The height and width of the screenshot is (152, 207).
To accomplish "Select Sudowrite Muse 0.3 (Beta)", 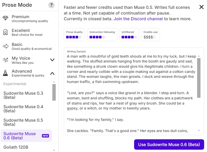I will pyautogui.click(x=23, y=95).
